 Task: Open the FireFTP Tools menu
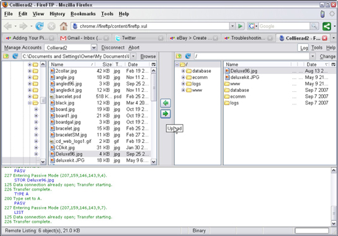[317, 47]
